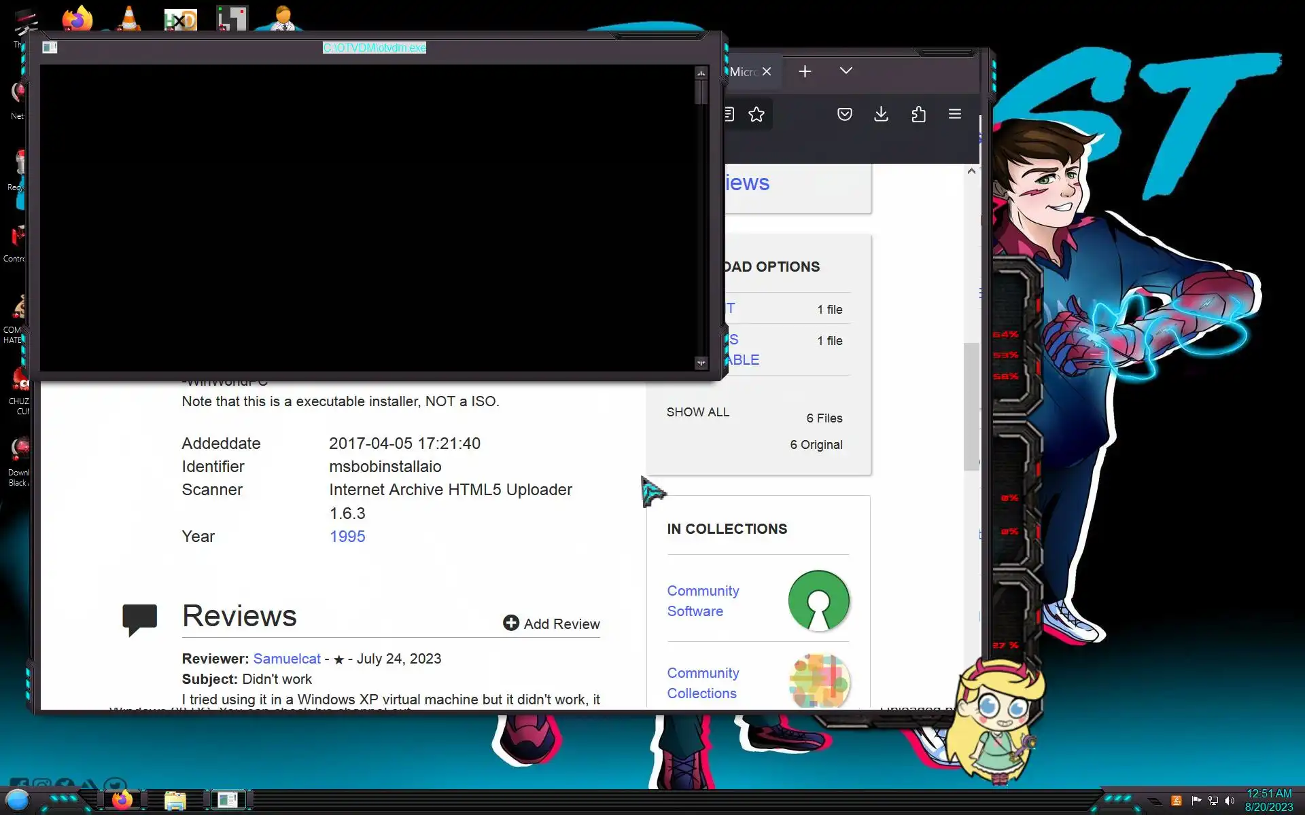Expand the list all tabs chevron
This screenshot has height=815, width=1305.
(846, 71)
